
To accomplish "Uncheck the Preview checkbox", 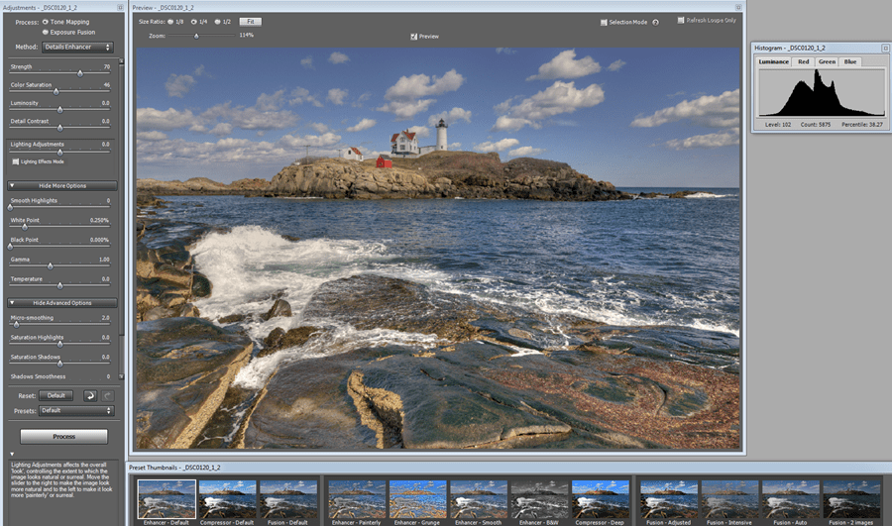I will point(413,37).
